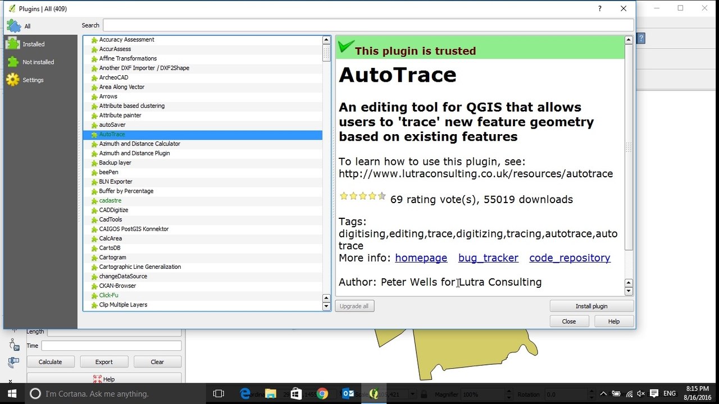
Task: Click the plugin Search field
Action: tap(368, 25)
